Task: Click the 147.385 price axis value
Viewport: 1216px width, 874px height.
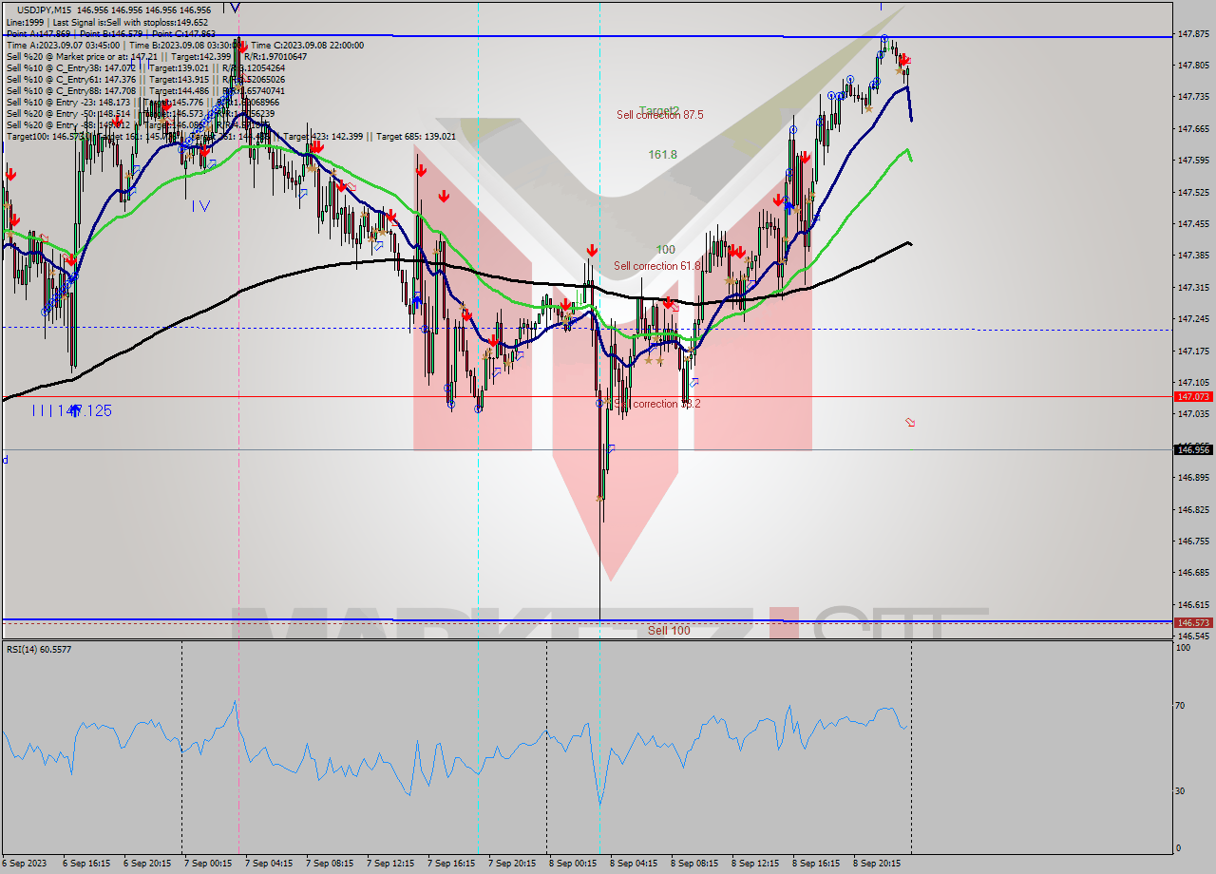Action: 1193,256
